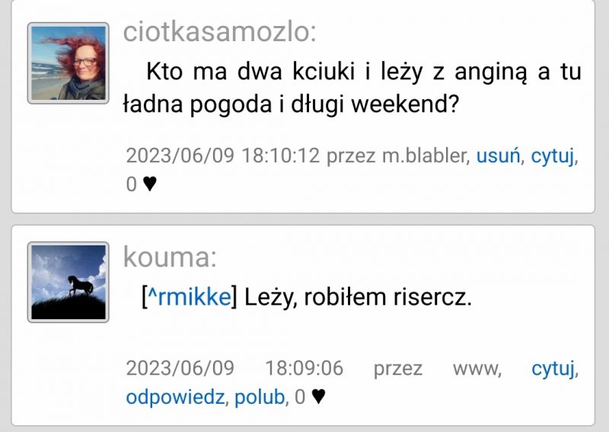Viewport: 609px width, 432px height.
Task: Open ciotkasamozlo's avatar photo
Action: coord(69,63)
